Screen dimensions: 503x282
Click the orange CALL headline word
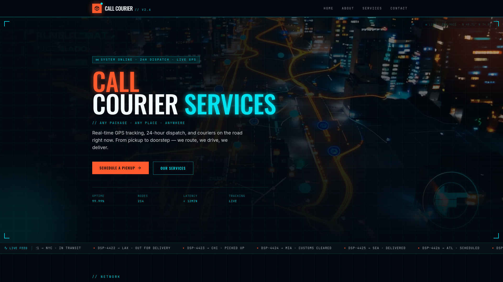pyautogui.click(x=116, y=82)
